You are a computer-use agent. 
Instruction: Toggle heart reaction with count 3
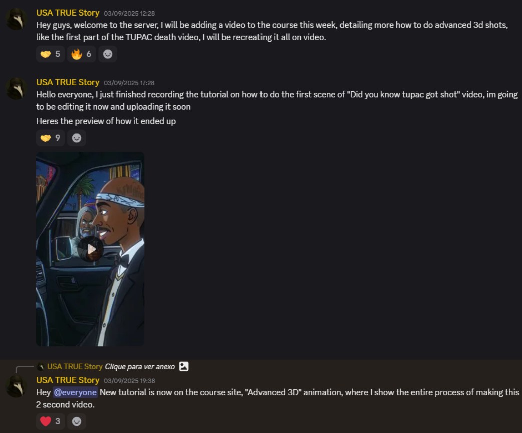pyautogui.click(x=50, y=421)
